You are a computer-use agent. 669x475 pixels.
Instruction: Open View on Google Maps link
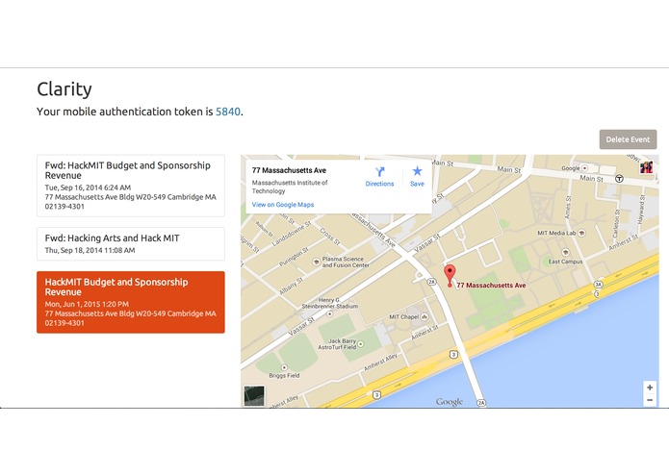click(x=282, y=205)
